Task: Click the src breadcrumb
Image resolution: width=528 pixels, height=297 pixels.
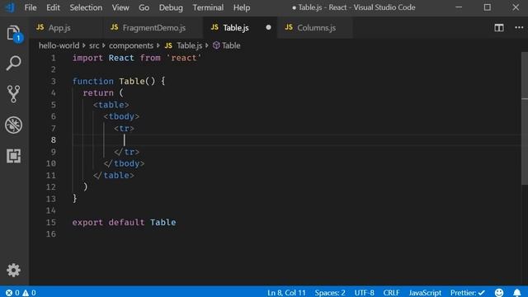Action: tap(94, 45)
